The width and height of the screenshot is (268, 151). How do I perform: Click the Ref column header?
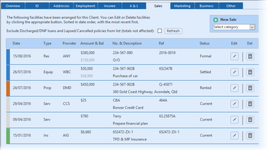pos(161,44)
